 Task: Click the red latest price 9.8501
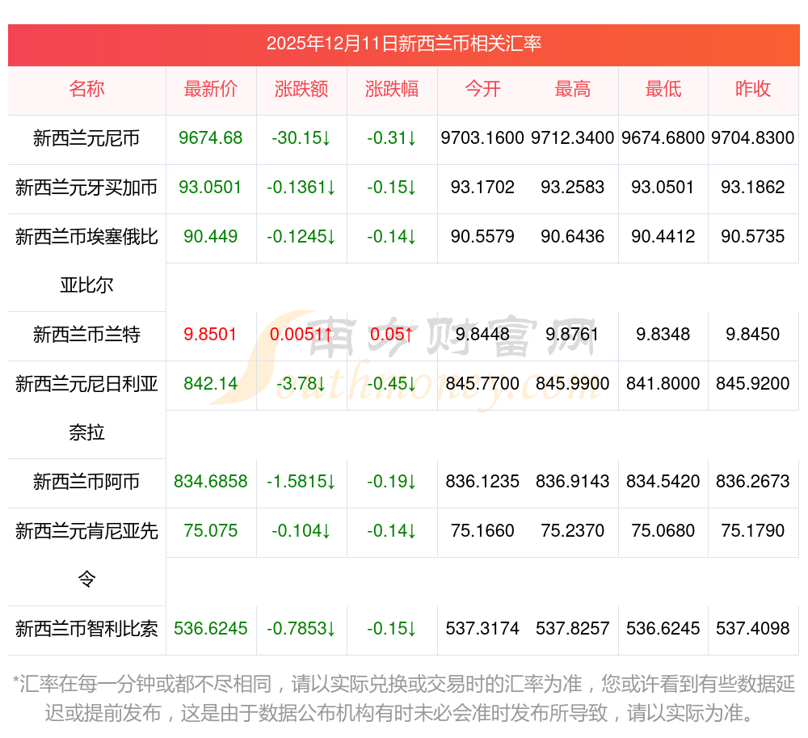point(210,335)
